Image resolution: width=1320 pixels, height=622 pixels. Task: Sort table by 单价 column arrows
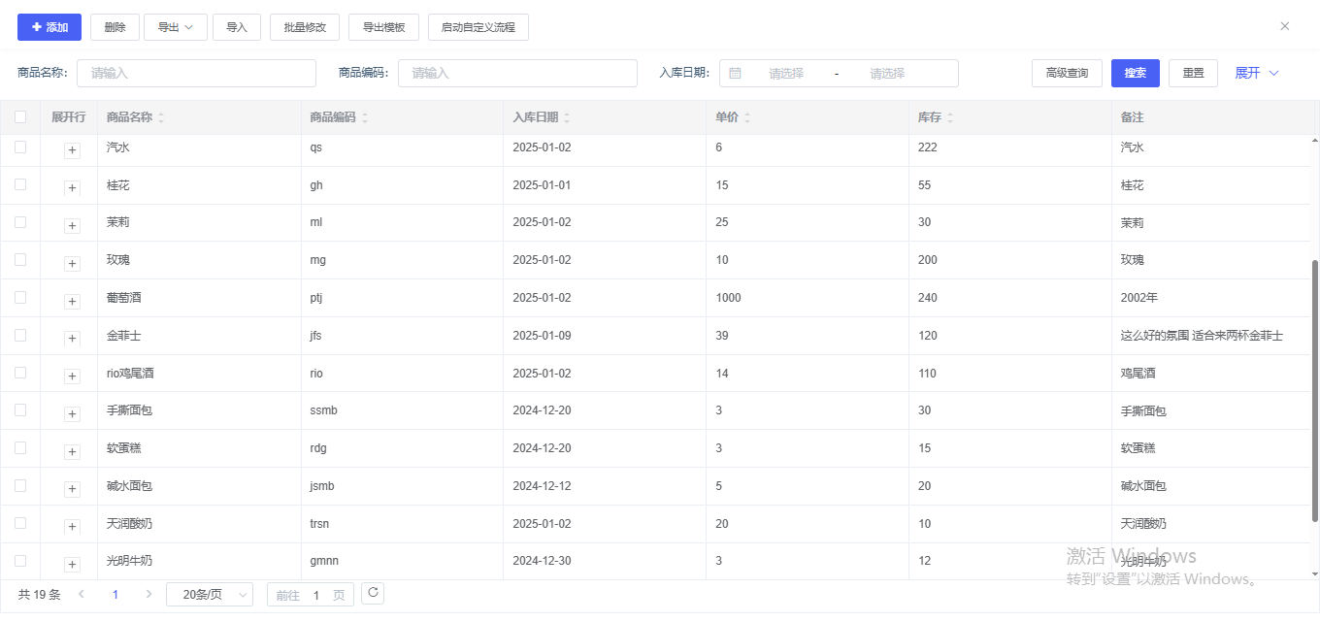(x=747, y=117)
